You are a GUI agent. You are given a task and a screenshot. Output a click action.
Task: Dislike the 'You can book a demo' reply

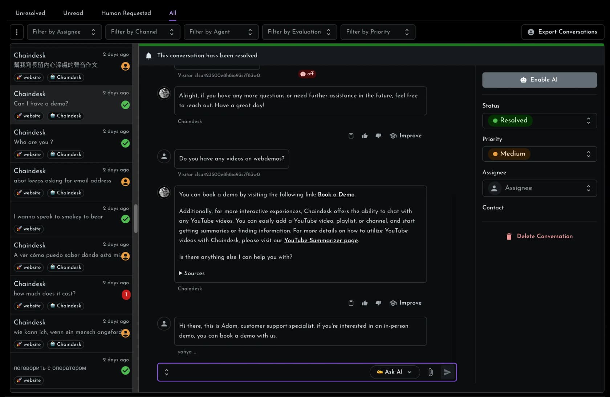[378, 303]
